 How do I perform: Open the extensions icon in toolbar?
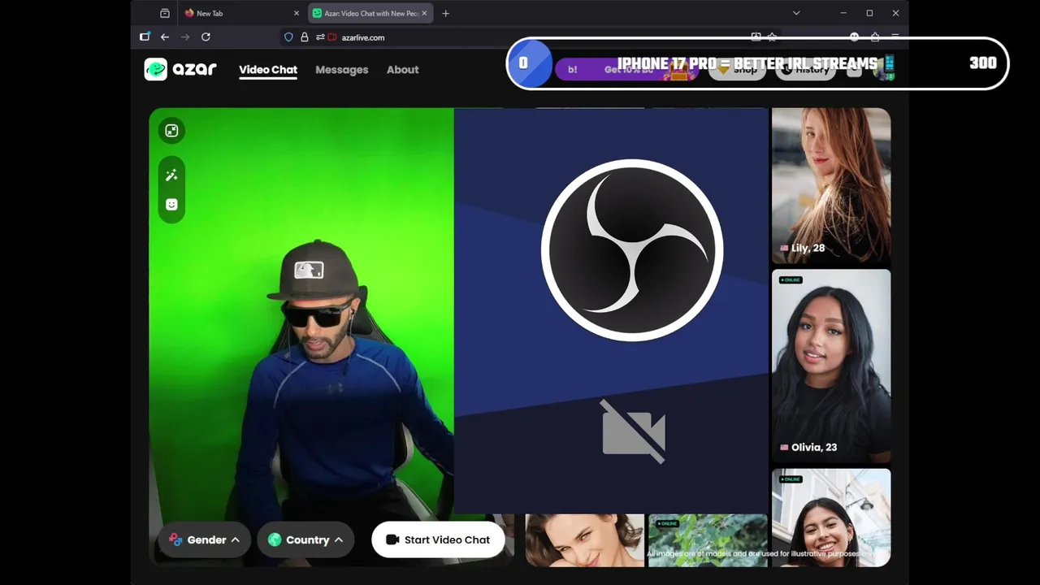[875, 37]
